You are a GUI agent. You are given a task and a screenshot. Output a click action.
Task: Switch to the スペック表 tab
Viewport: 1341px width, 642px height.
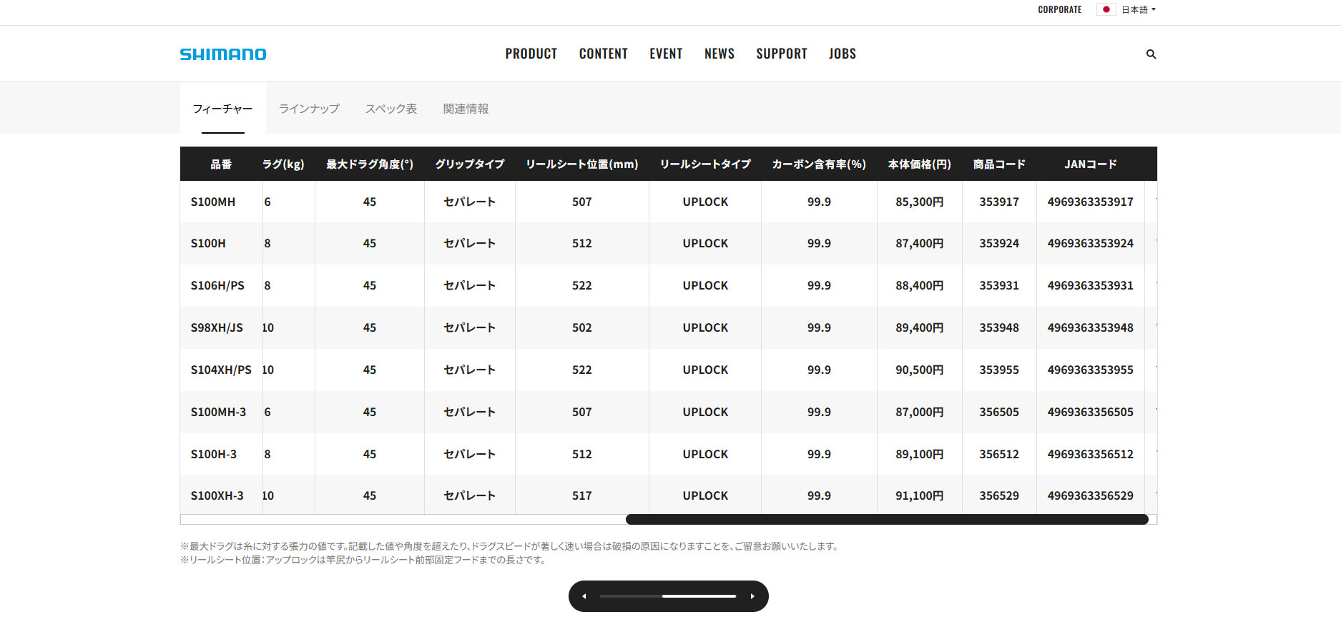point(391,109)
